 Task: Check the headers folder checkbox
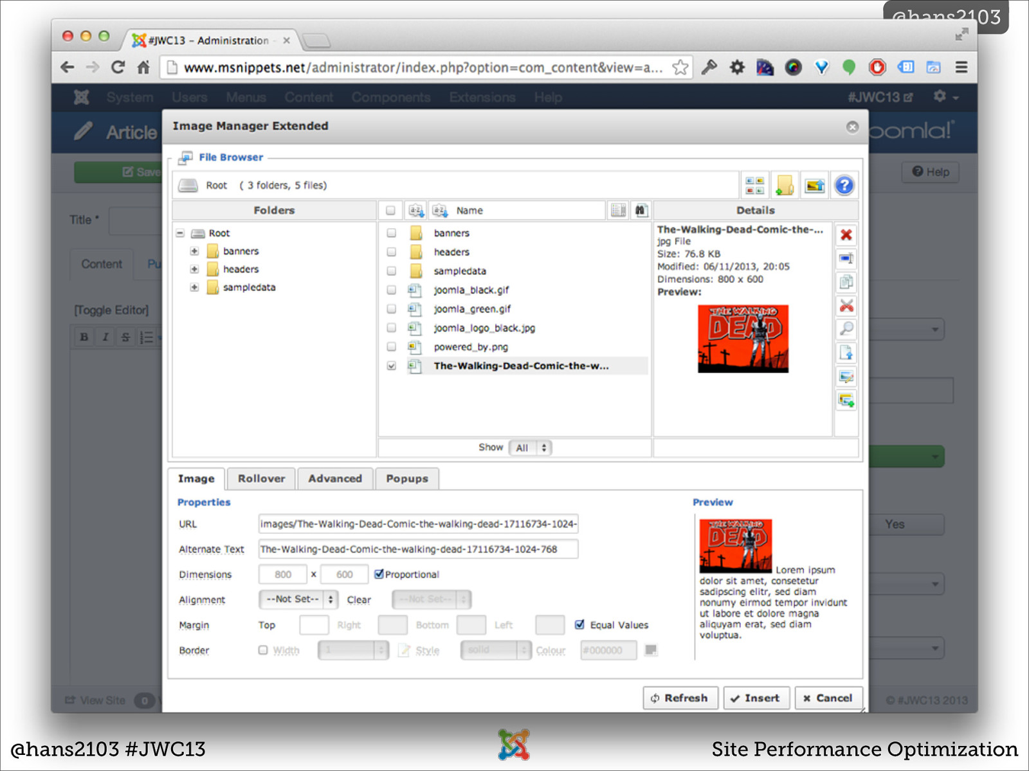pos(391,252)
